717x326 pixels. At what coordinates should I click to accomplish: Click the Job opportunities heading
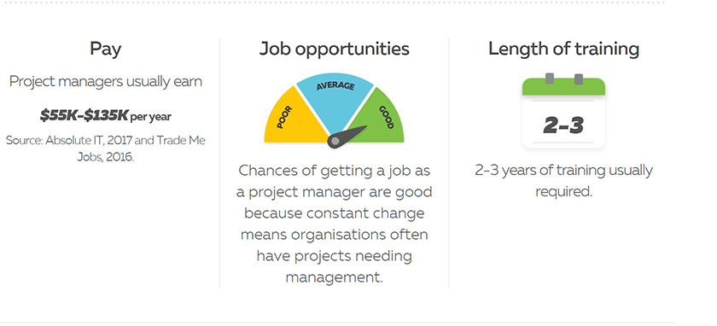point(335,49)
